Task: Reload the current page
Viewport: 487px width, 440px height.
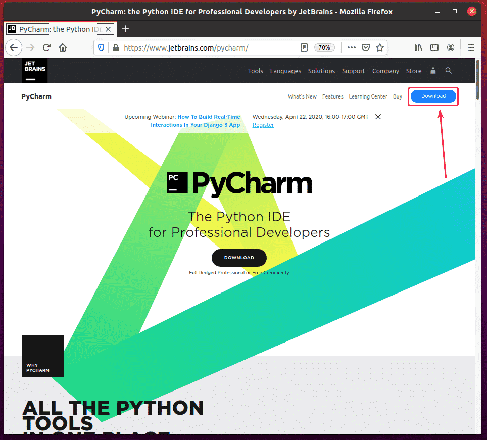Action: pyautogui.click(x=46, y=47)
